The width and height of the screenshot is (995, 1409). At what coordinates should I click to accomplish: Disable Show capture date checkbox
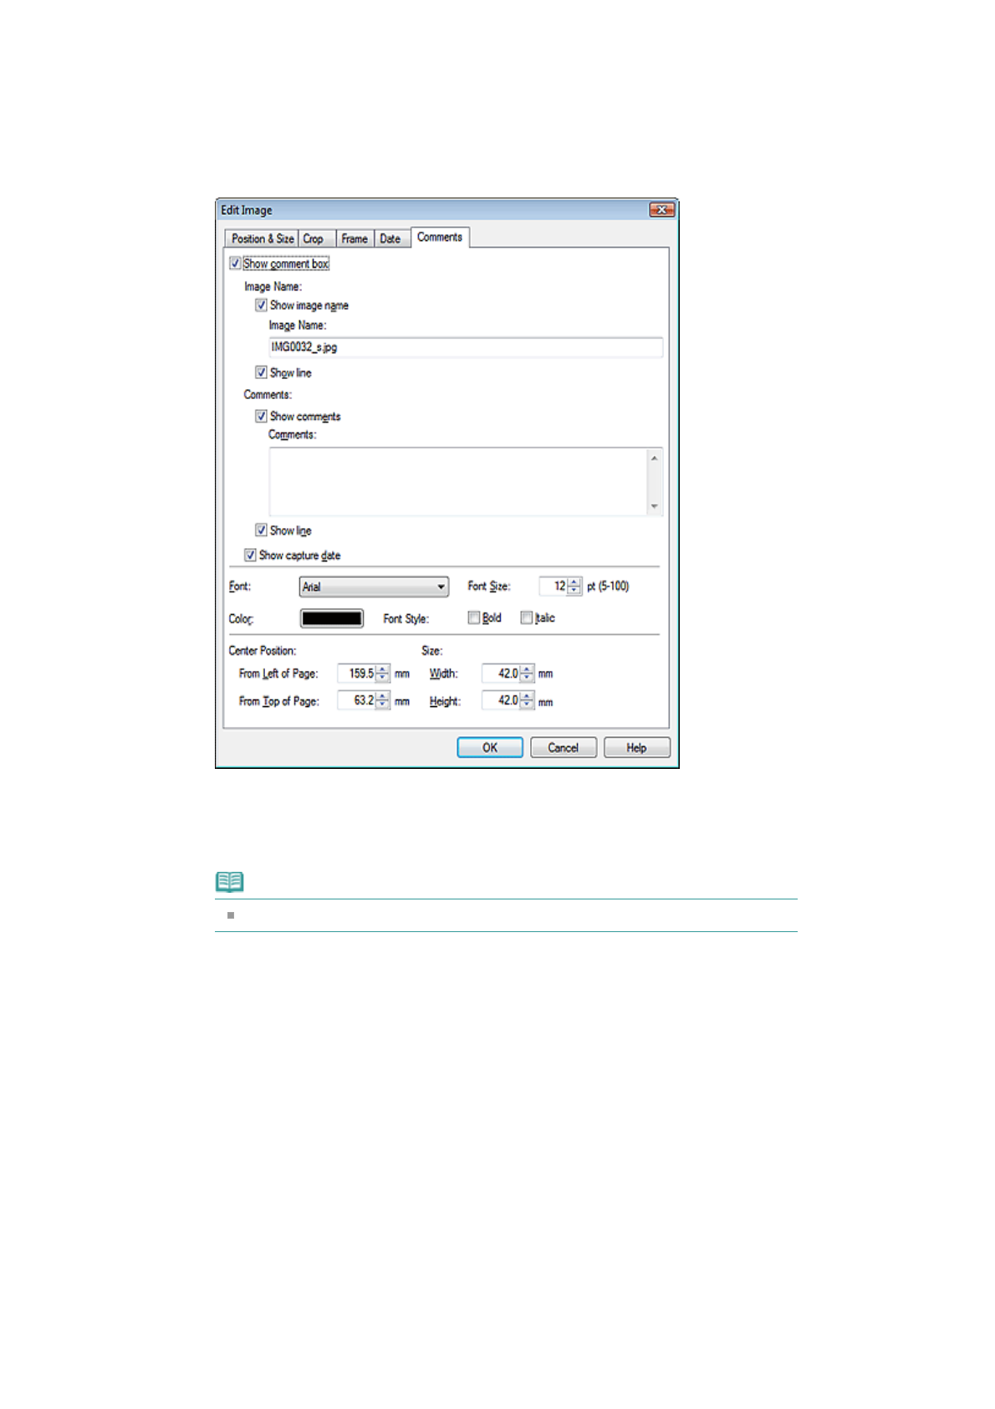(x=250, y=555)
